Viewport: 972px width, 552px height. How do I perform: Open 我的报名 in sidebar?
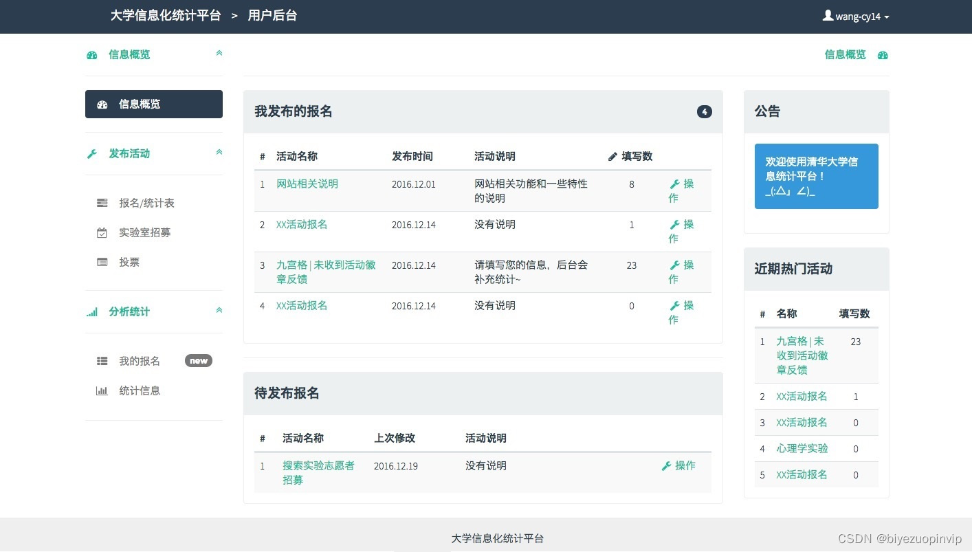click(140, 361)
